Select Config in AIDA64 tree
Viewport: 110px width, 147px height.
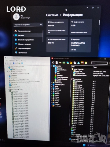pyautogui.click(x=55, y=102)
